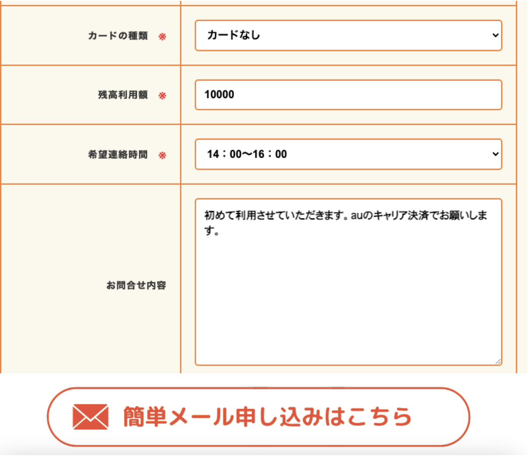Open the 希望連絡時間 dropdown showing 14:00〜16:00
This screenshot has height=456, width=529.
point(348,154)
